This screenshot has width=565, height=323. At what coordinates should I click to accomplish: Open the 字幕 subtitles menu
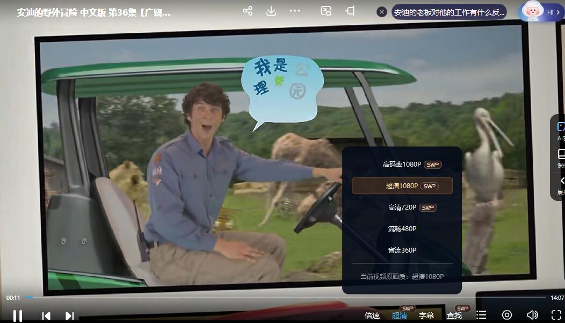point(426,315)
